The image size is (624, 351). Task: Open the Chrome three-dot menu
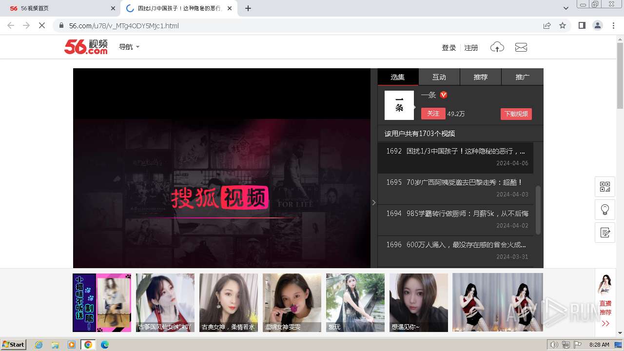click(x=613, y=25)
